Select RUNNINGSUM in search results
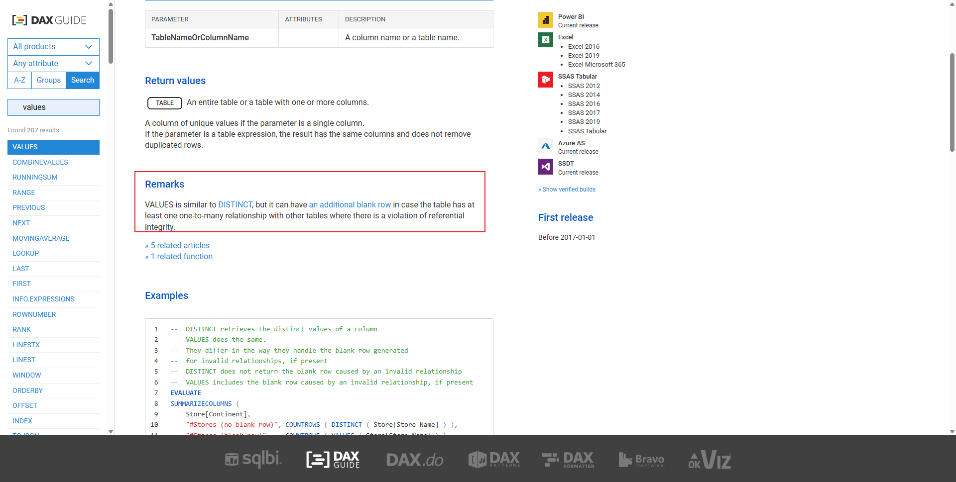The image size is (956, 482). point(53,178)
